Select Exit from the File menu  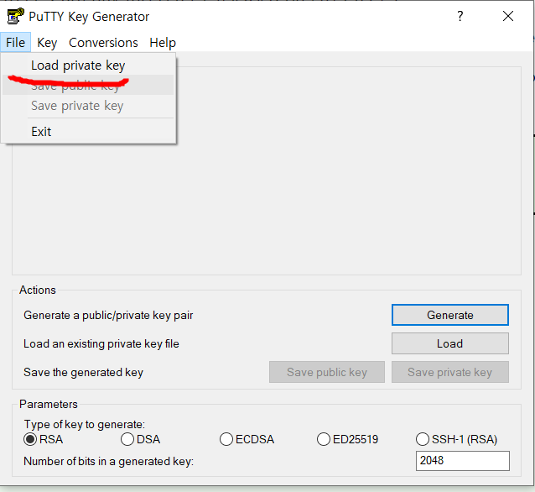pyautogui.click(x=88, y=132)
